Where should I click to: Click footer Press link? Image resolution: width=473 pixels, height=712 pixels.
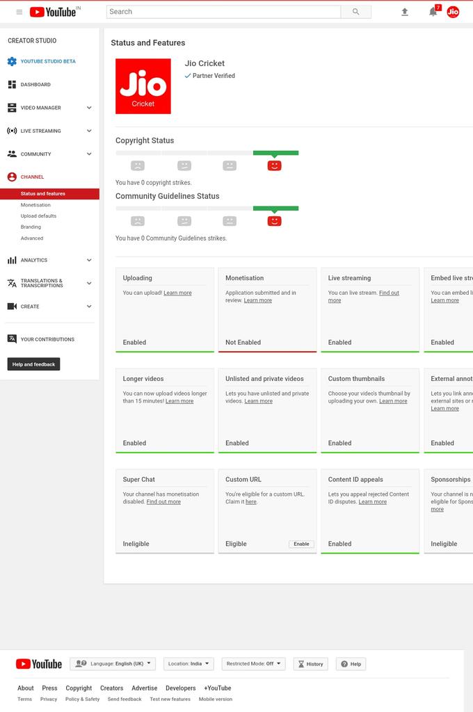tap(49, 688)
